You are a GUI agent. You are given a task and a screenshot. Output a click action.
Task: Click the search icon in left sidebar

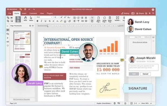pyautogui.click(x=8, y=26)
